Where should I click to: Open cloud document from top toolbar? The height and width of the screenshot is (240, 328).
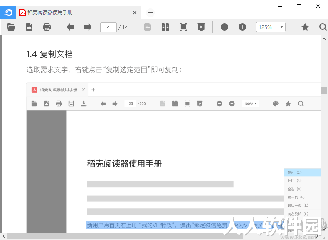pyautogui.click(x=29, y=27)
